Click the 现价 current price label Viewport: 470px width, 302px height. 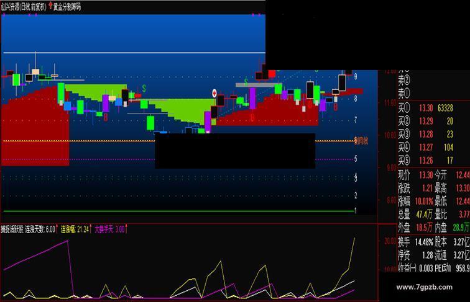tap(403, 175)
